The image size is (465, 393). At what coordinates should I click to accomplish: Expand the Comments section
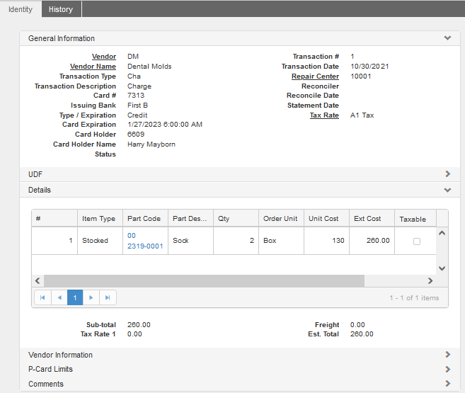click(447, 384)
